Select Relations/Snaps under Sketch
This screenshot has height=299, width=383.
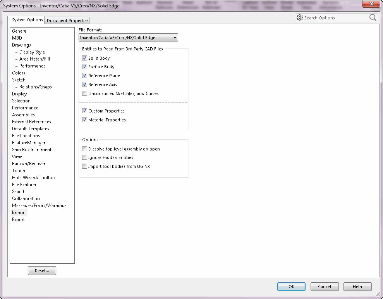click(x=35, y=87)
